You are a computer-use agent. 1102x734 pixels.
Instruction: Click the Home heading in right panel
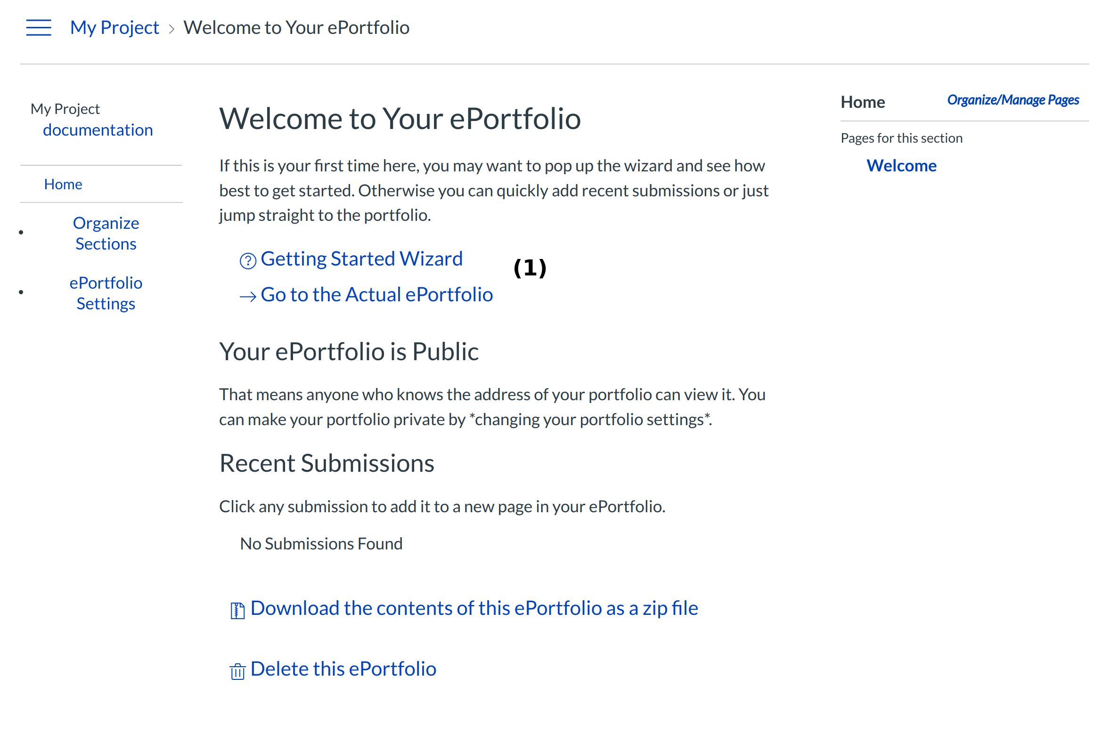[863, 102]
